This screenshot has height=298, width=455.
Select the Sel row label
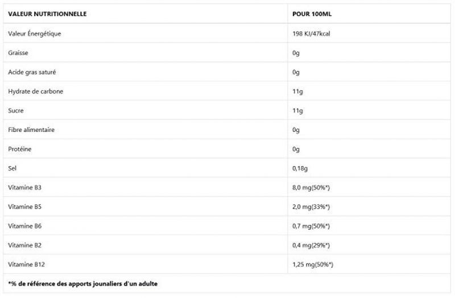pos(13,168)
